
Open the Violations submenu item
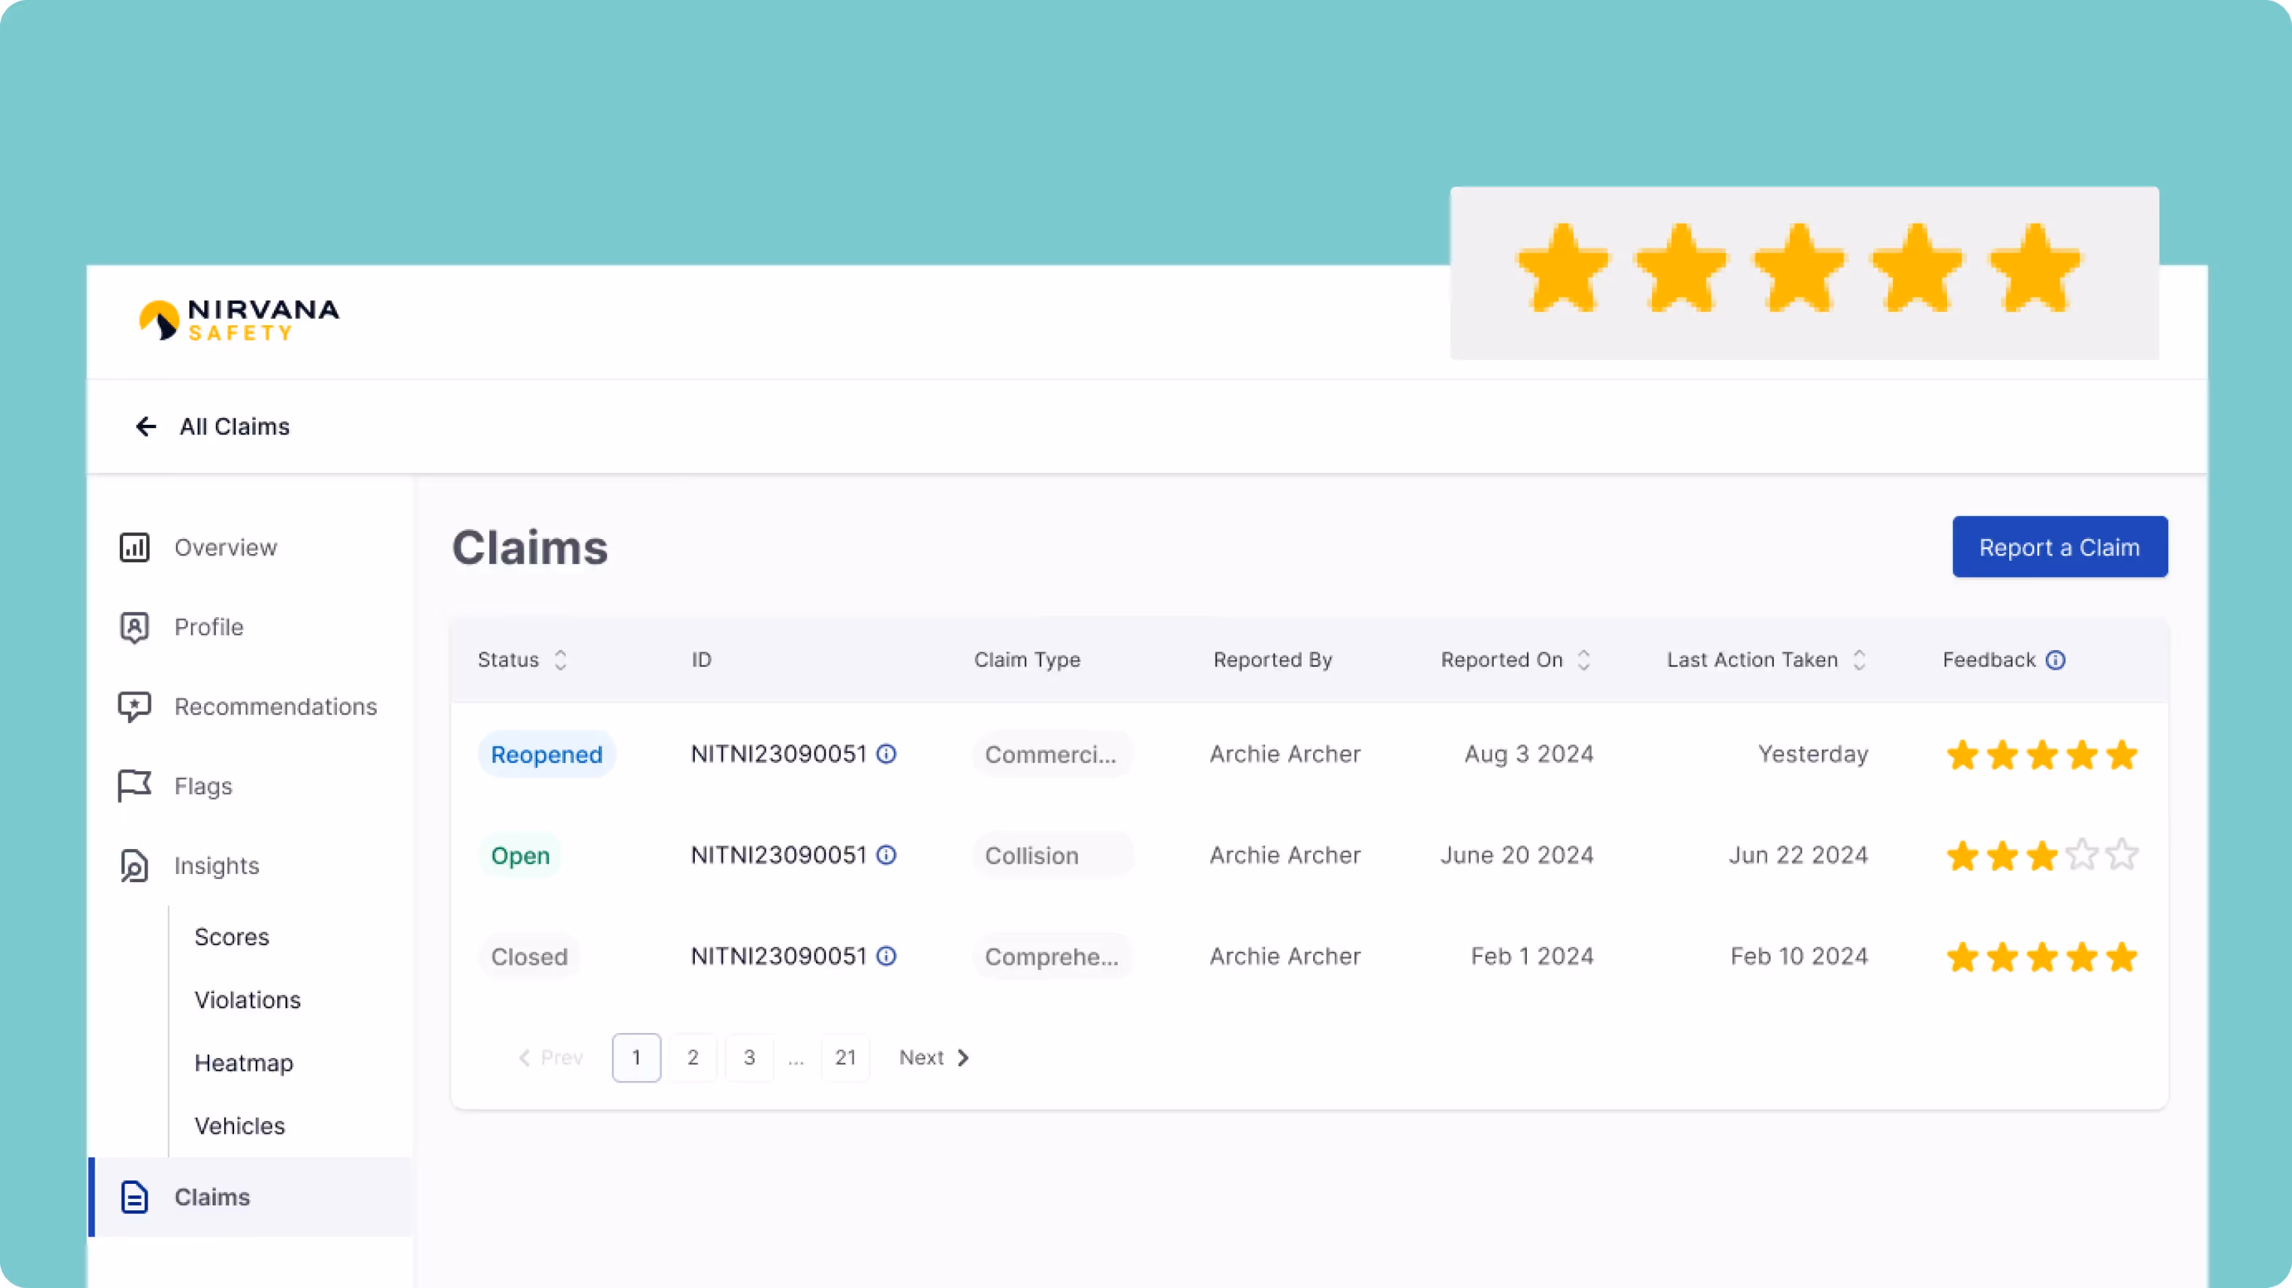(248, 1000)
